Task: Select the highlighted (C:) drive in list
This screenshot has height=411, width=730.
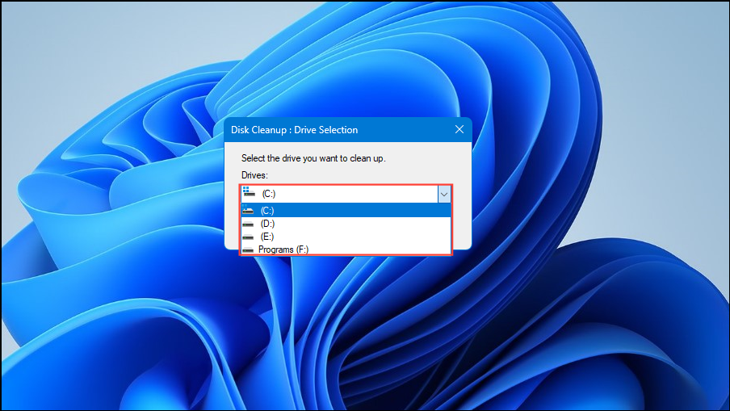Action: [346, 211]
